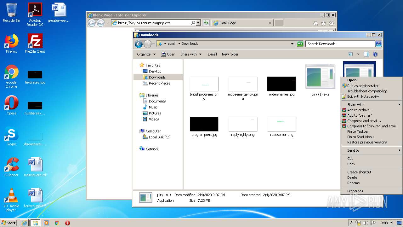
Task: Click the Explorer Forward navigation button
Action: point(147,44)
